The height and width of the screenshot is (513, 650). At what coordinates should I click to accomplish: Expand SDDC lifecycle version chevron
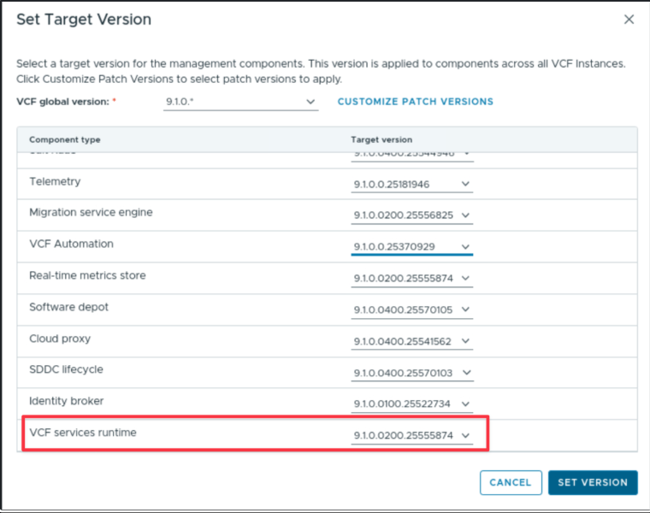(466, 373)
